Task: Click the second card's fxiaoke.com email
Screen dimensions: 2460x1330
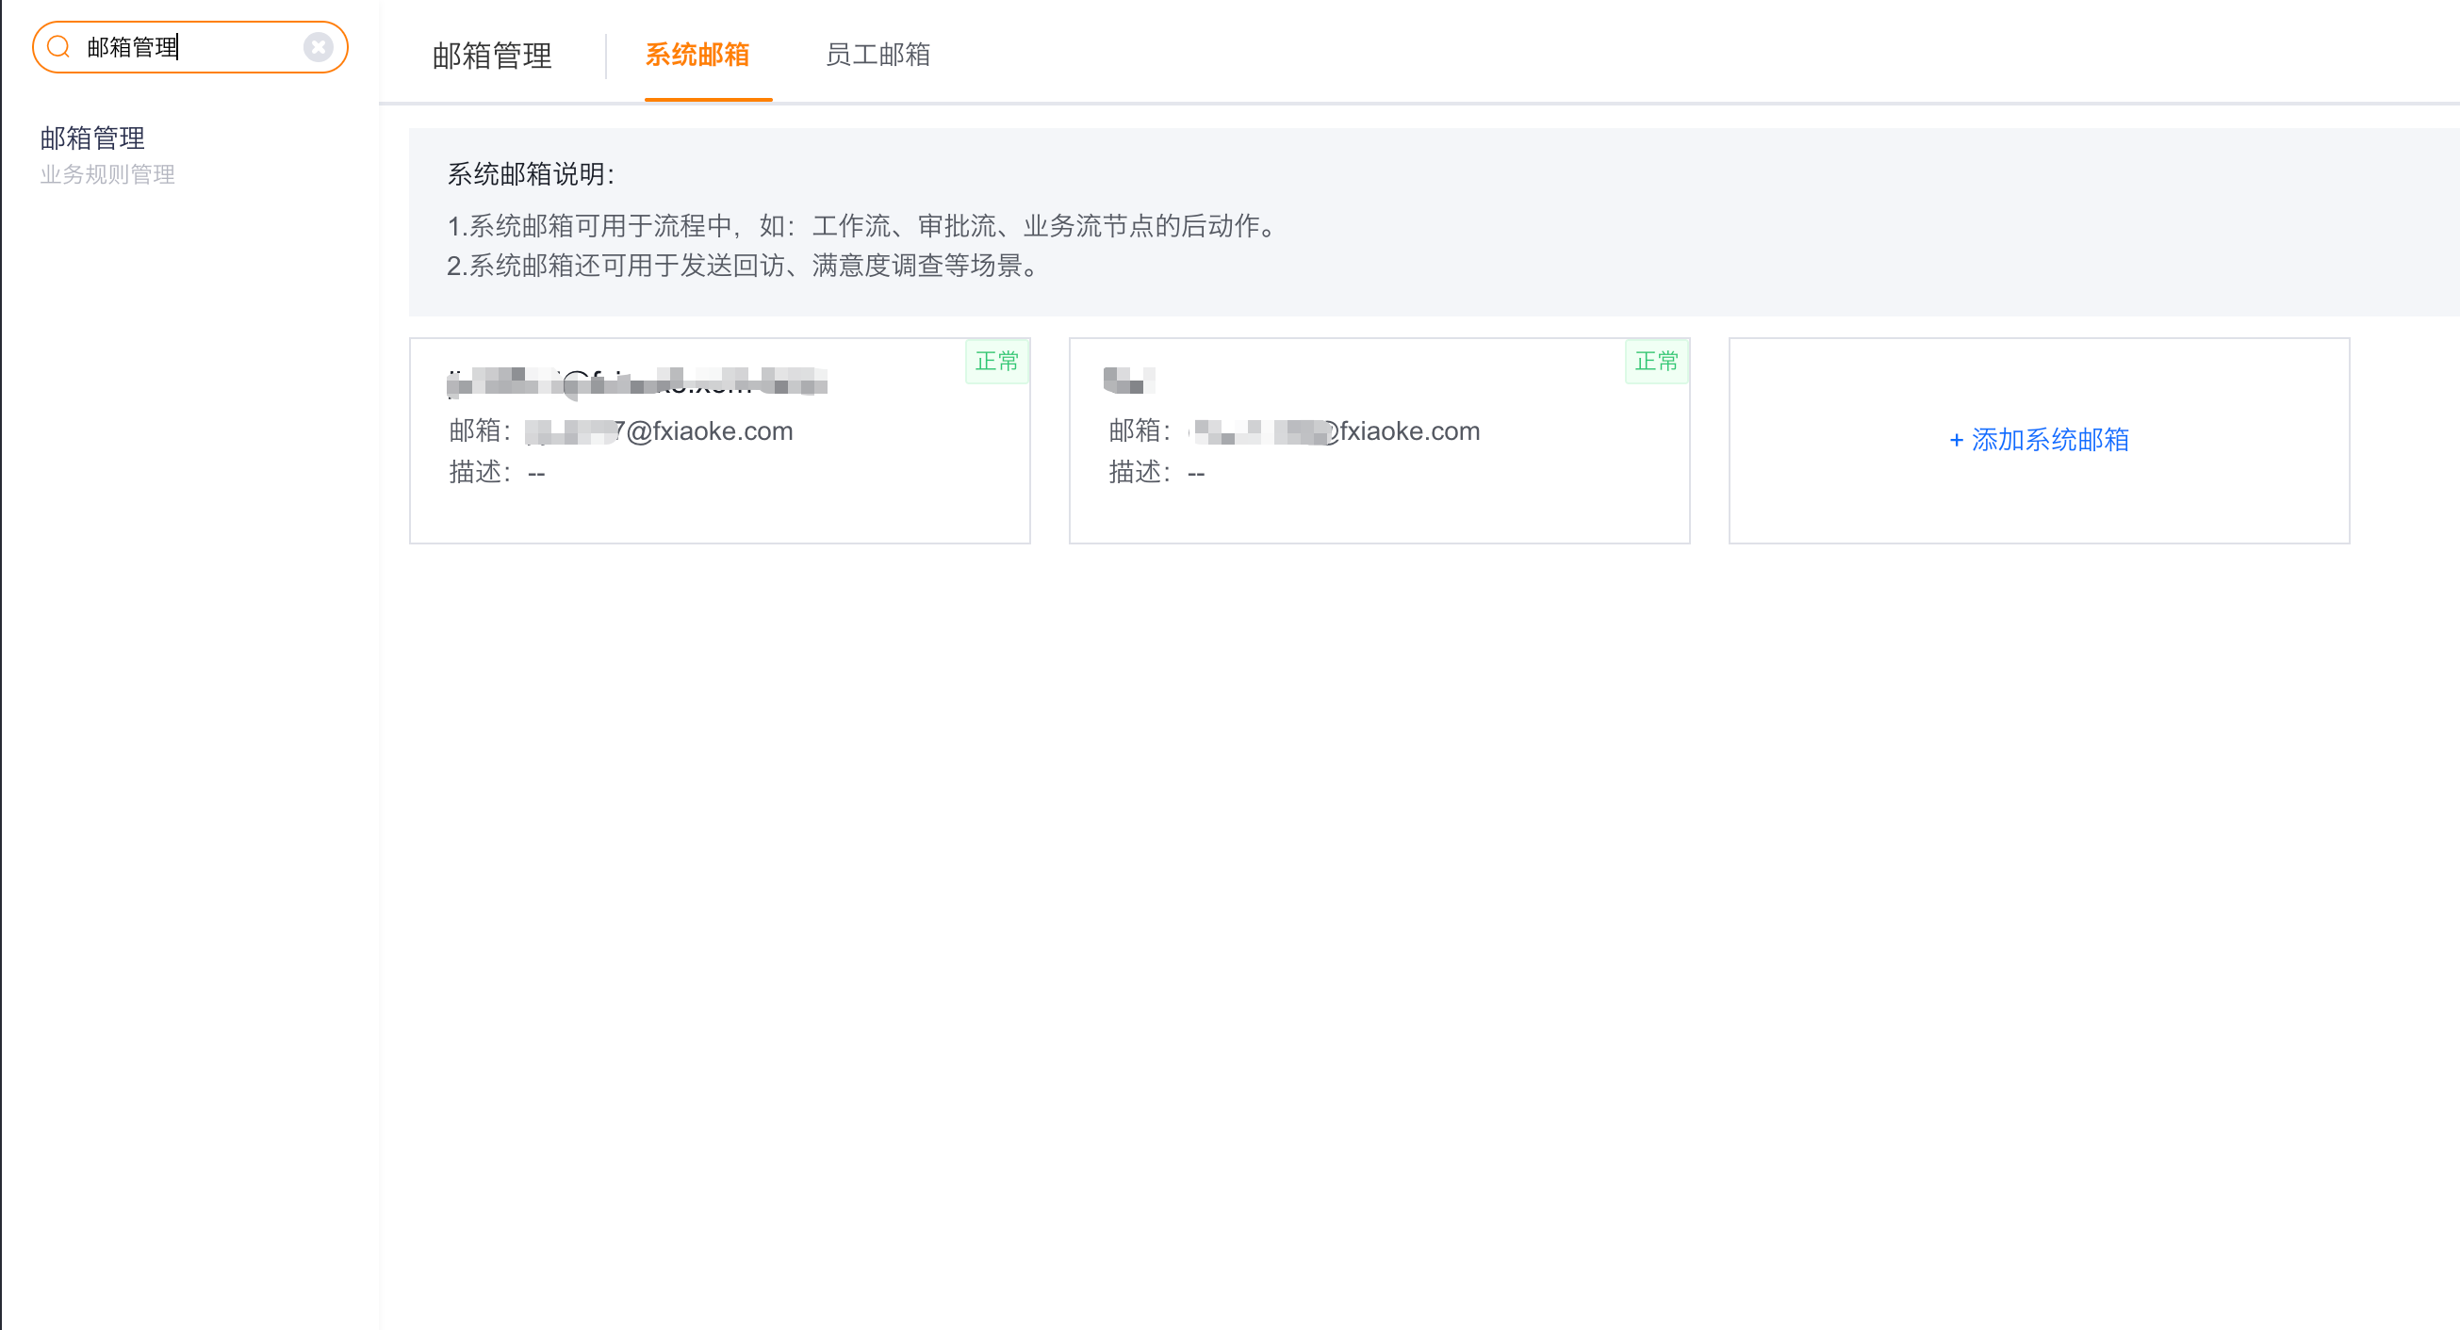Action: pos(1333,431)
